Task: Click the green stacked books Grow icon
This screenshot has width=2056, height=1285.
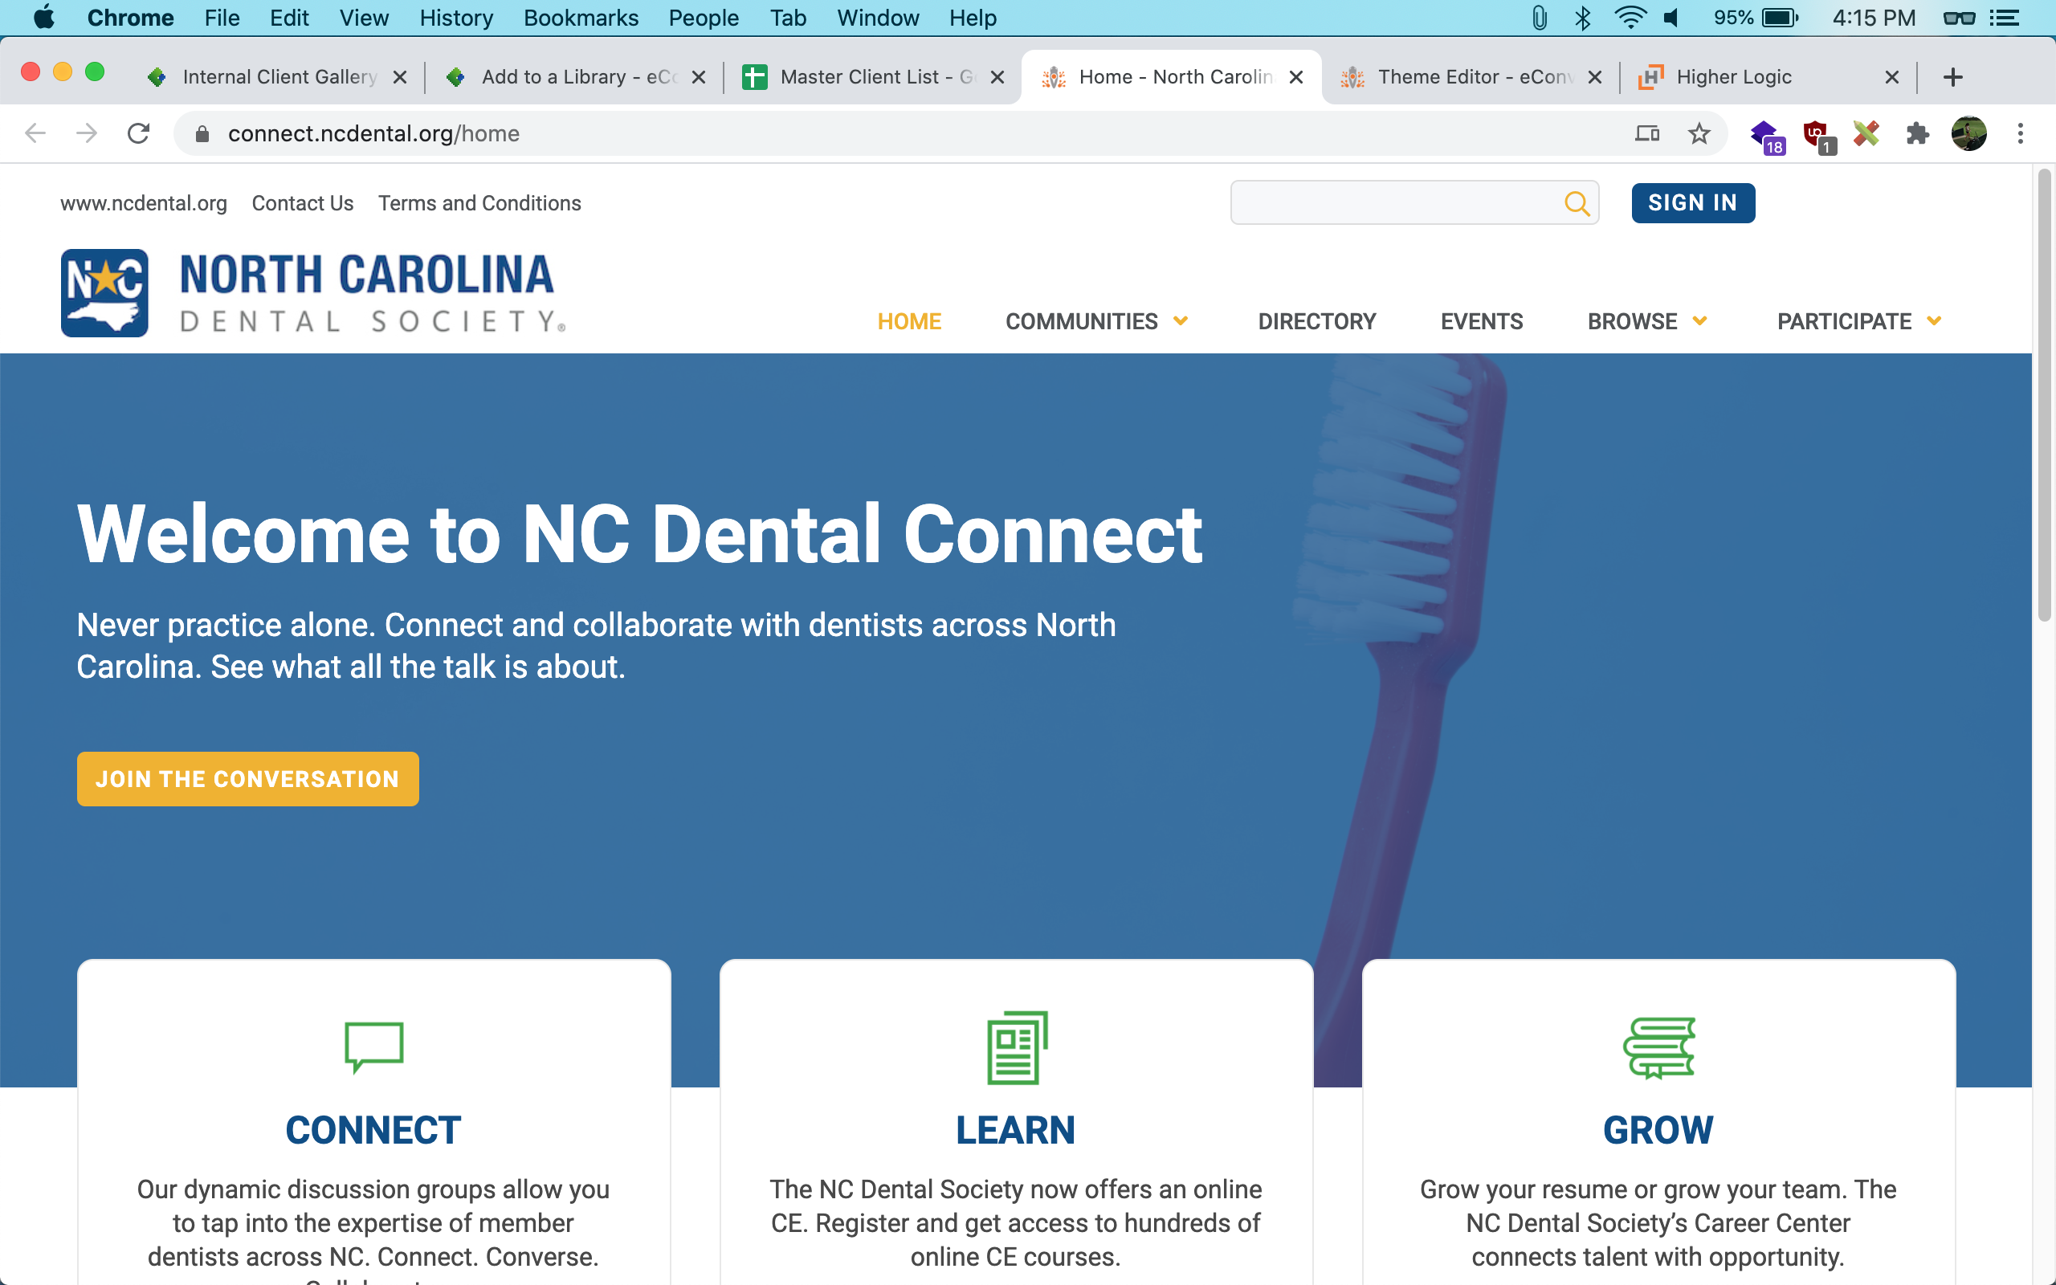Action: click(1658, 1046)
